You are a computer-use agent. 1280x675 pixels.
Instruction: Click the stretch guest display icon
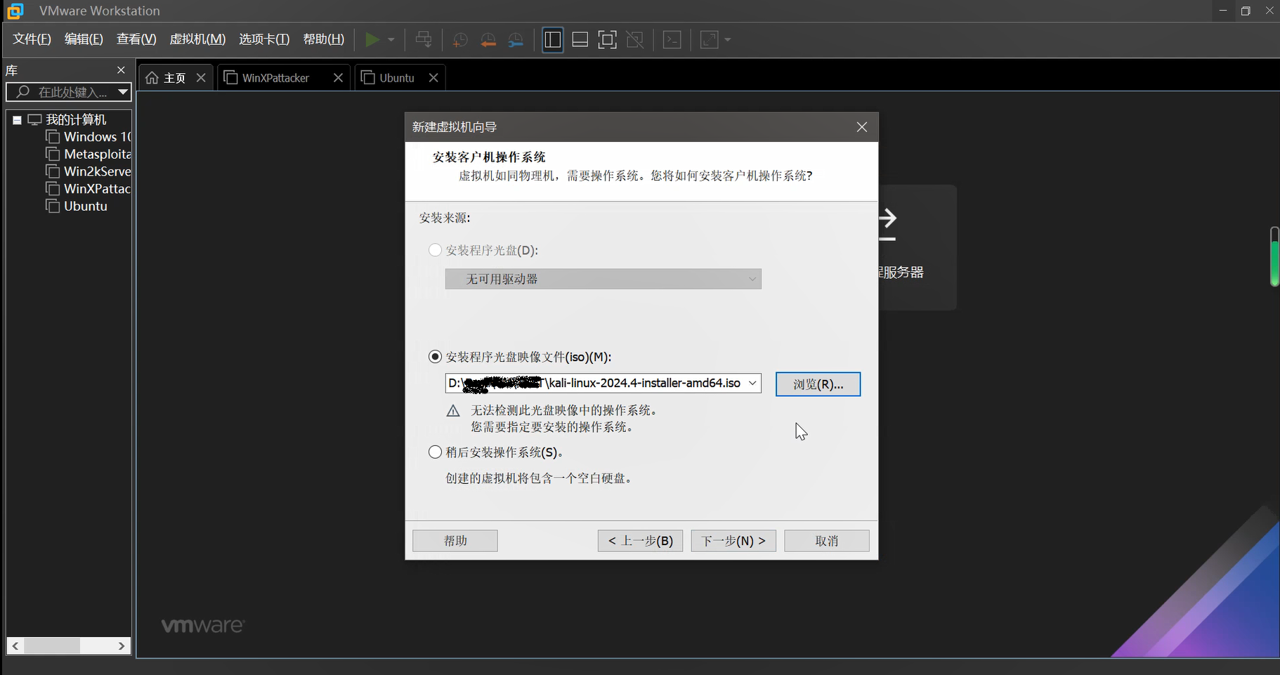point(710,40)
